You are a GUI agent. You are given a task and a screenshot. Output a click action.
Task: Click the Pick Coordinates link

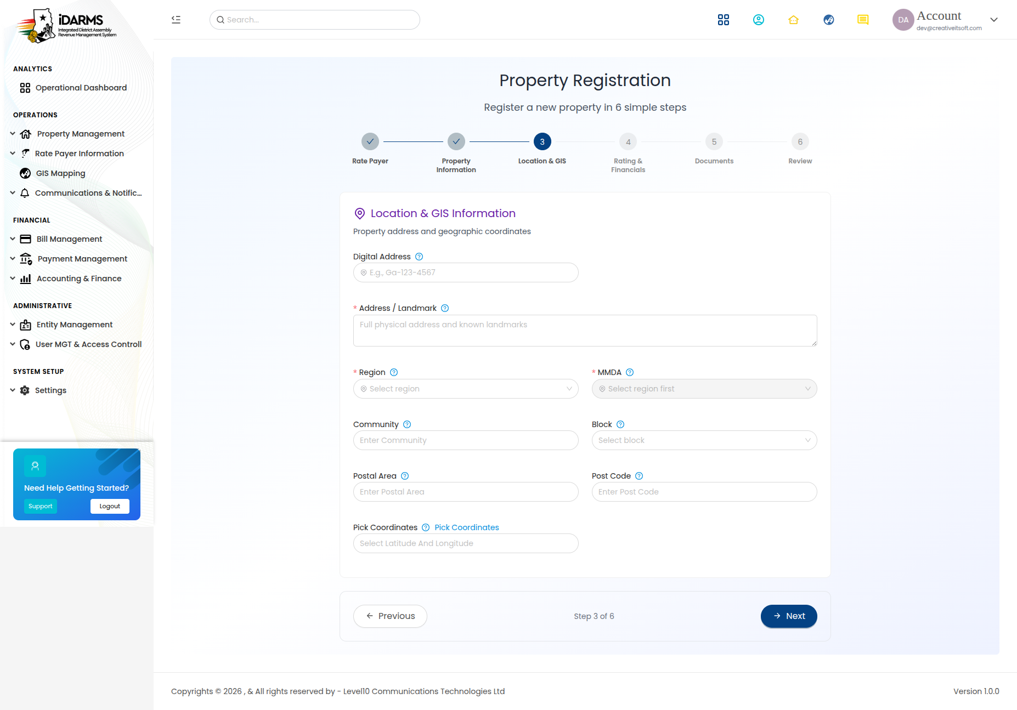coord(467,527)
